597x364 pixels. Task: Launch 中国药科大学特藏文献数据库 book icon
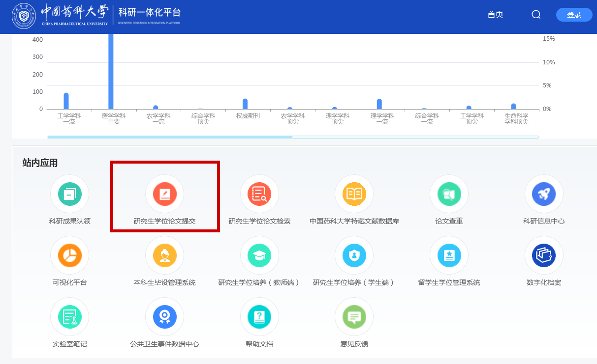tap(354, 194)
